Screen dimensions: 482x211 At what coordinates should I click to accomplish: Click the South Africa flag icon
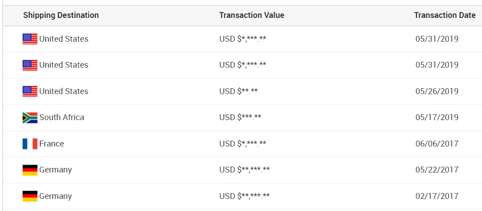pos(30,117)
